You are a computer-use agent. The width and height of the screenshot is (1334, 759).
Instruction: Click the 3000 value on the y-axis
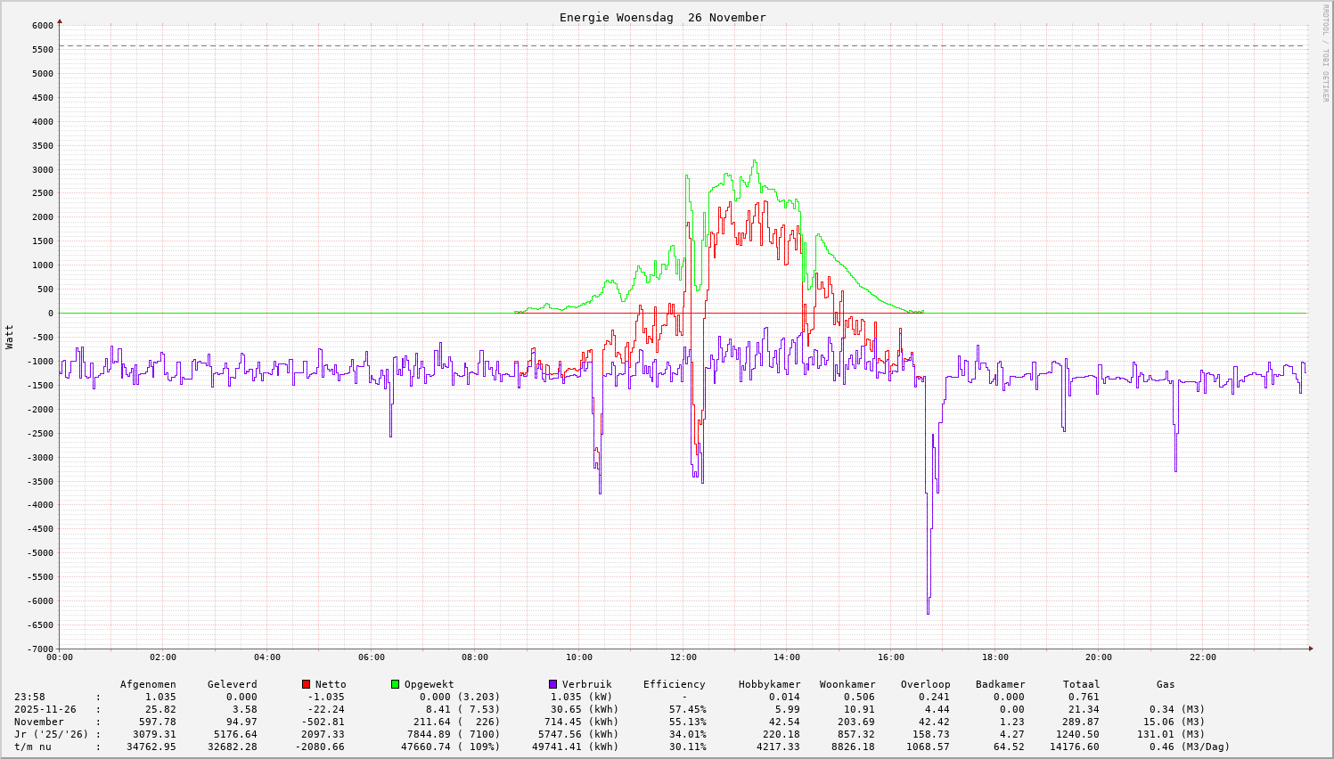point(42,169)
